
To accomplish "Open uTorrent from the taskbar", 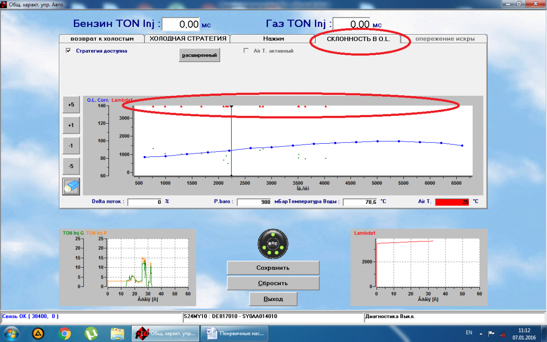I will pos(91,334).
